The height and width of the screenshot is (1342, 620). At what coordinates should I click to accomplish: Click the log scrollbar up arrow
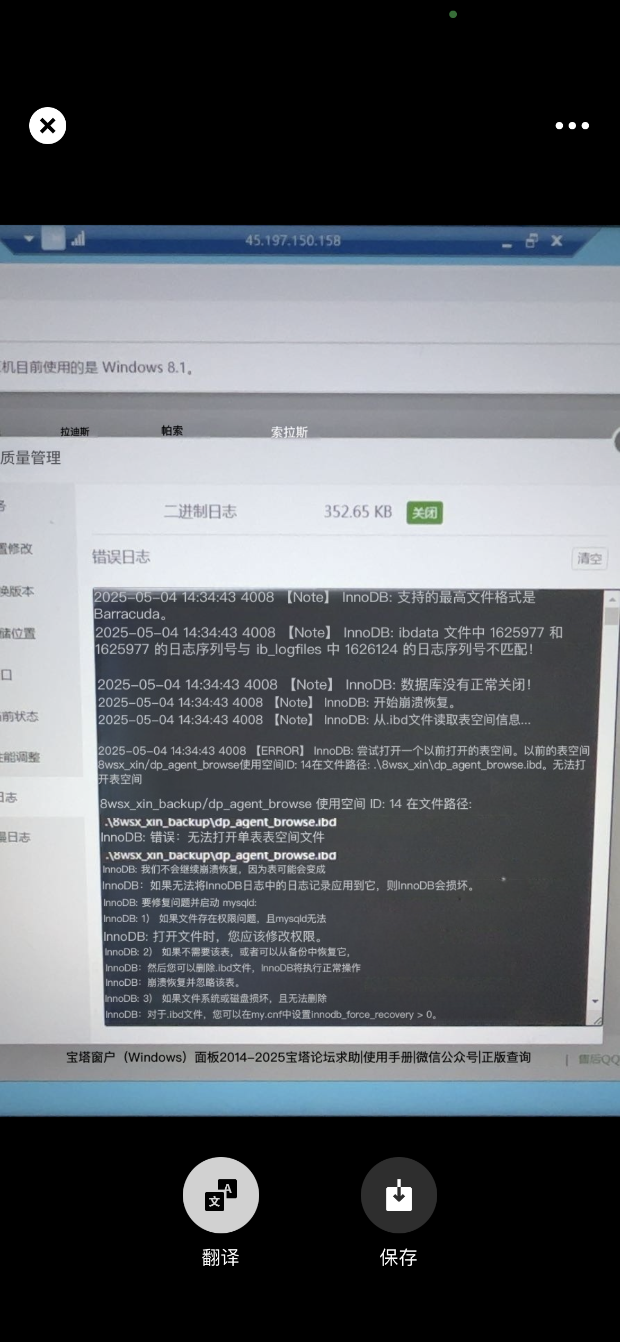coord(612,599)
